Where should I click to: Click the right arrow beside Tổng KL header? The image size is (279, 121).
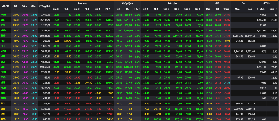point(50,6)
